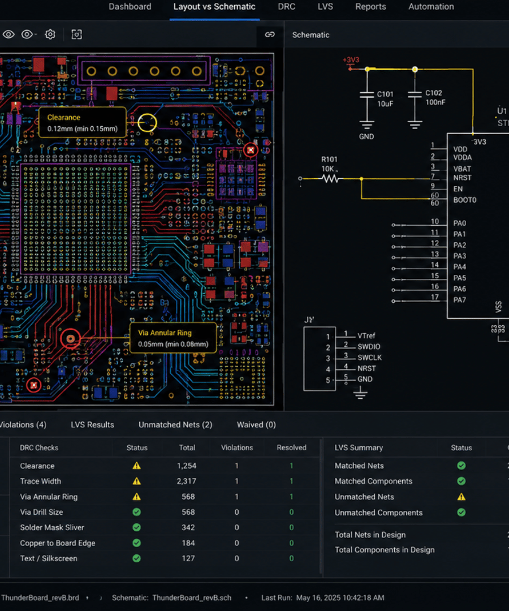Select the Solder Mask Sliver row
This screenshot has width=509, height=611.
point(165,527)
